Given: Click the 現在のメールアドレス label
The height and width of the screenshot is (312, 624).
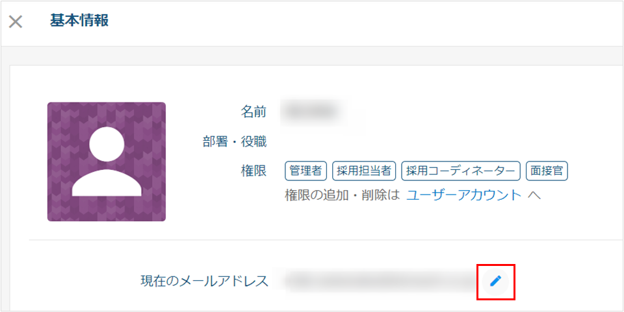Looking at the screenshot, I should [205, 281].
